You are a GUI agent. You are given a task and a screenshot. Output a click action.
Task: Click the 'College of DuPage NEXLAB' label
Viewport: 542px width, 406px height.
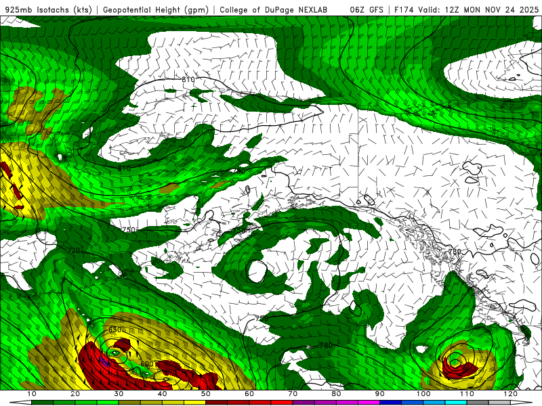[273, 9]
